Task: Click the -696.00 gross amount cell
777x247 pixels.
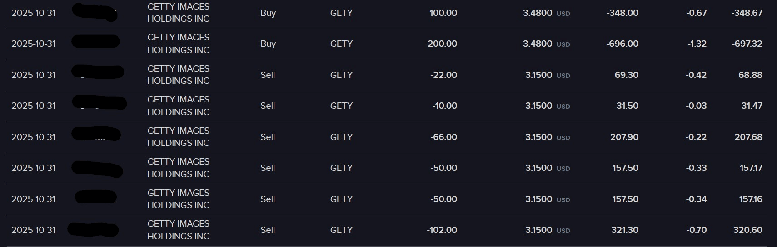Action: click(x=622, y=44)
